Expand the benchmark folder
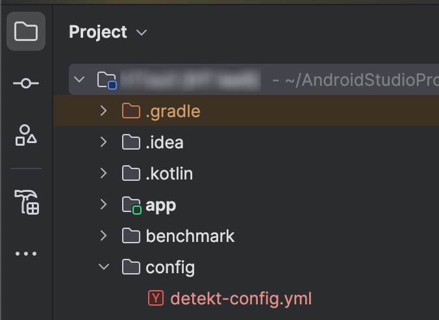The height and width of the screenshot is (320, 439). click(x=104, y=235)
